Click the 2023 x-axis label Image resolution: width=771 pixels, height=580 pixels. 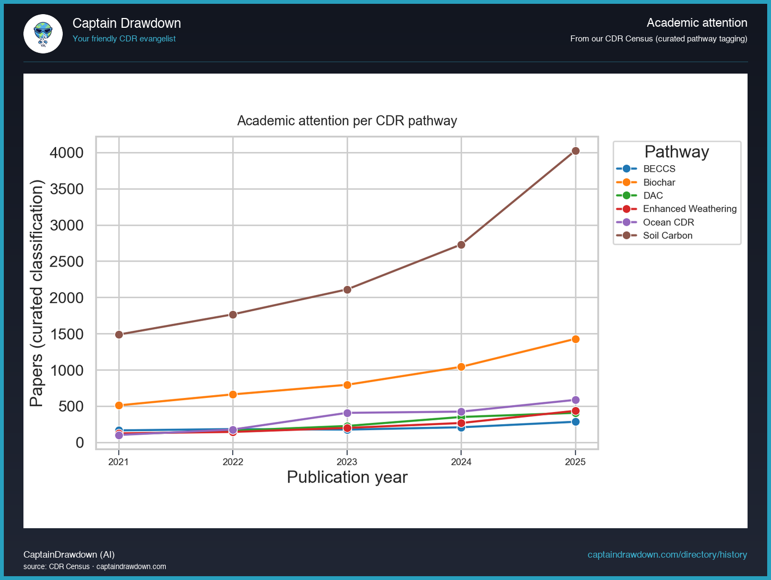click(347, 461)
